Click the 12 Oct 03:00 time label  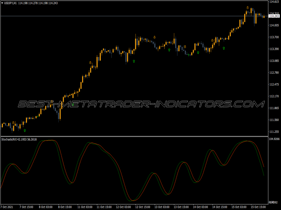pos(123,207)
